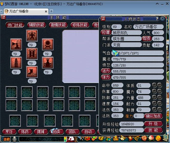Image resolution: width=170 pixels, height=143 pixels.
Task: Open the 烹饪 cooking button
Action: pyautogui.click(x=9, y=132)
